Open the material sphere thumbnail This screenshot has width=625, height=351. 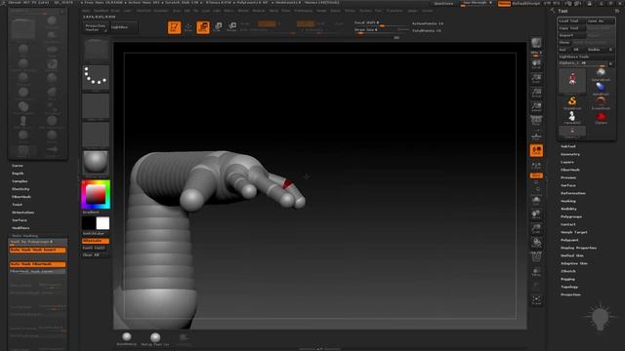(x=96, y=163)
